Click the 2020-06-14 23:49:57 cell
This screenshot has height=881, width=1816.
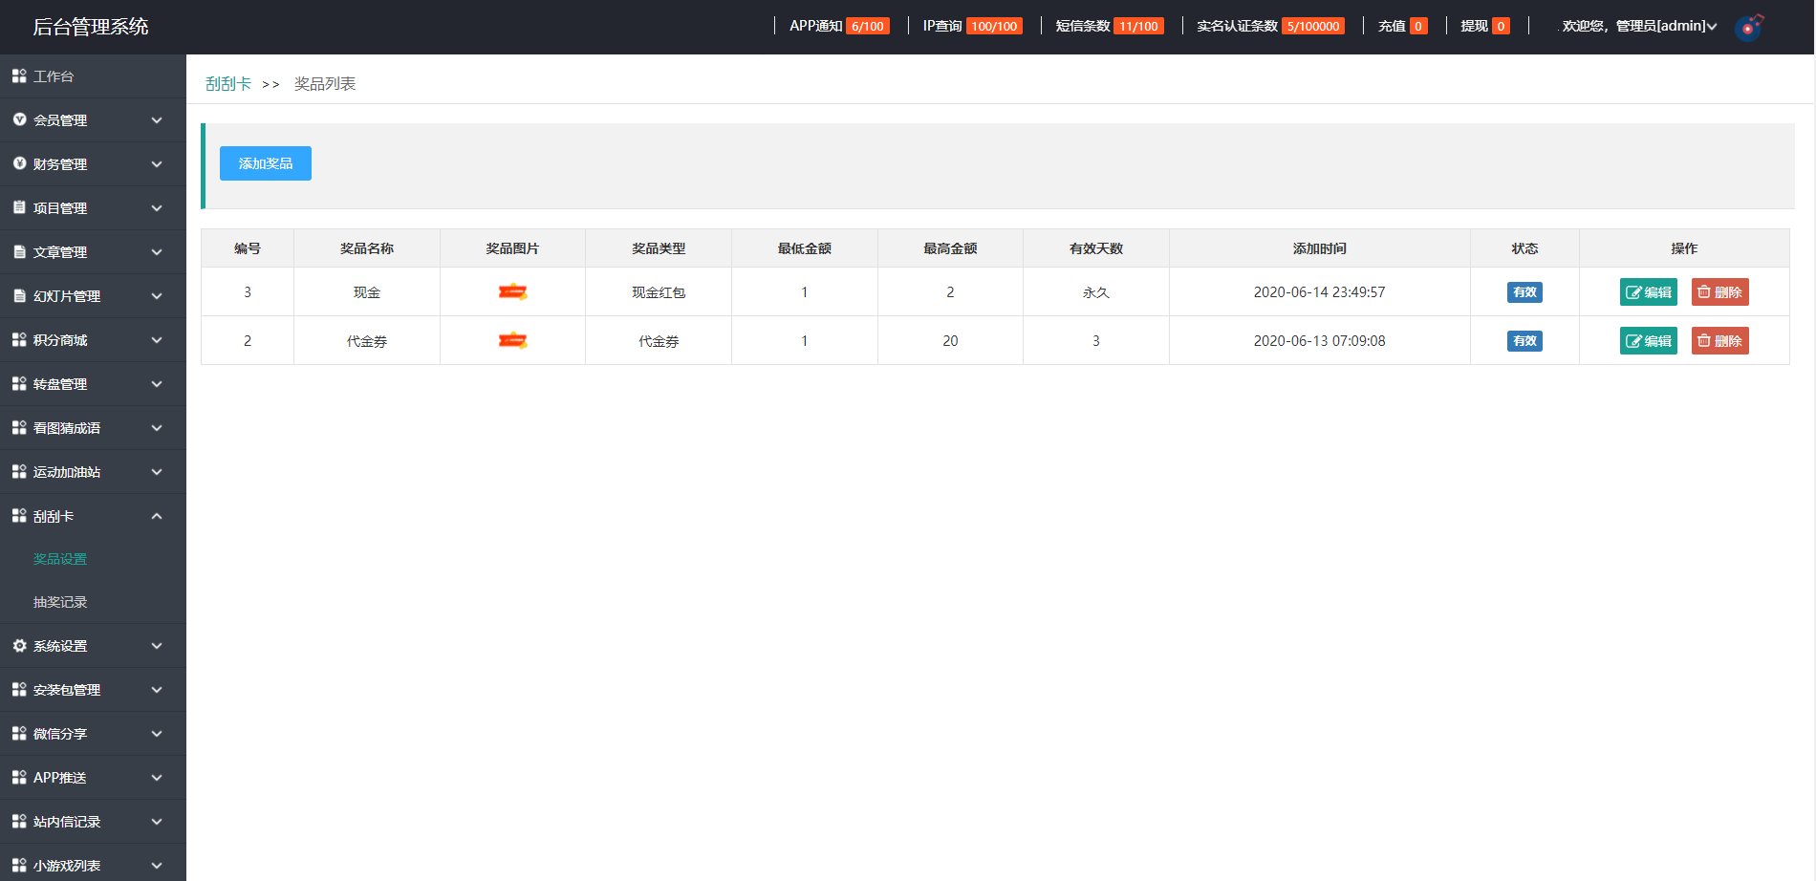pos(1319,292)
